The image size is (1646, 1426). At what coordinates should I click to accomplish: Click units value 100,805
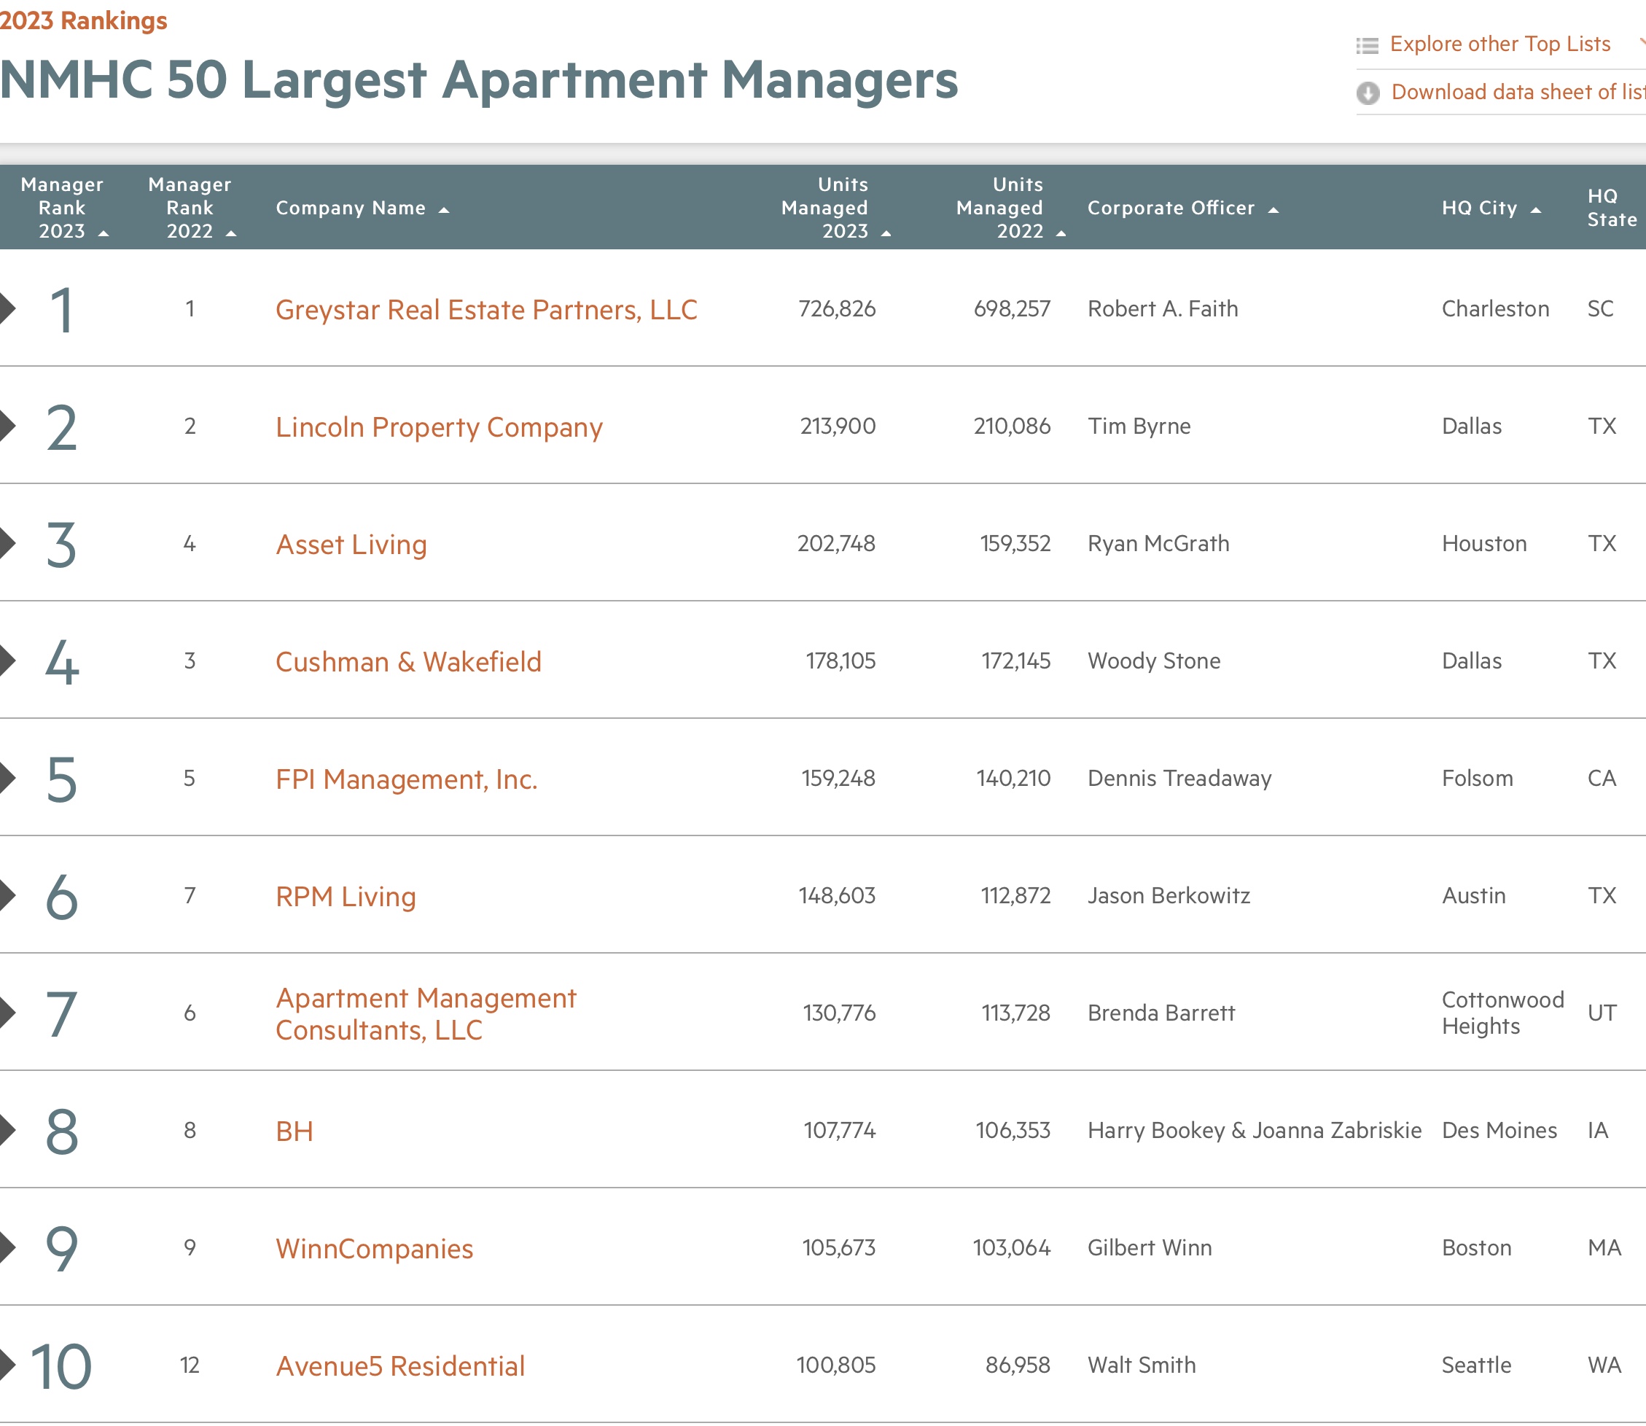836,1365
